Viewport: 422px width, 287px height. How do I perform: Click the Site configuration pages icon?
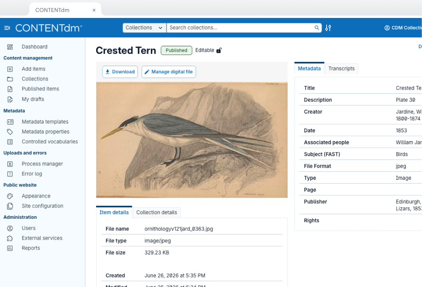pyautogui.click(x=10, y=206)
